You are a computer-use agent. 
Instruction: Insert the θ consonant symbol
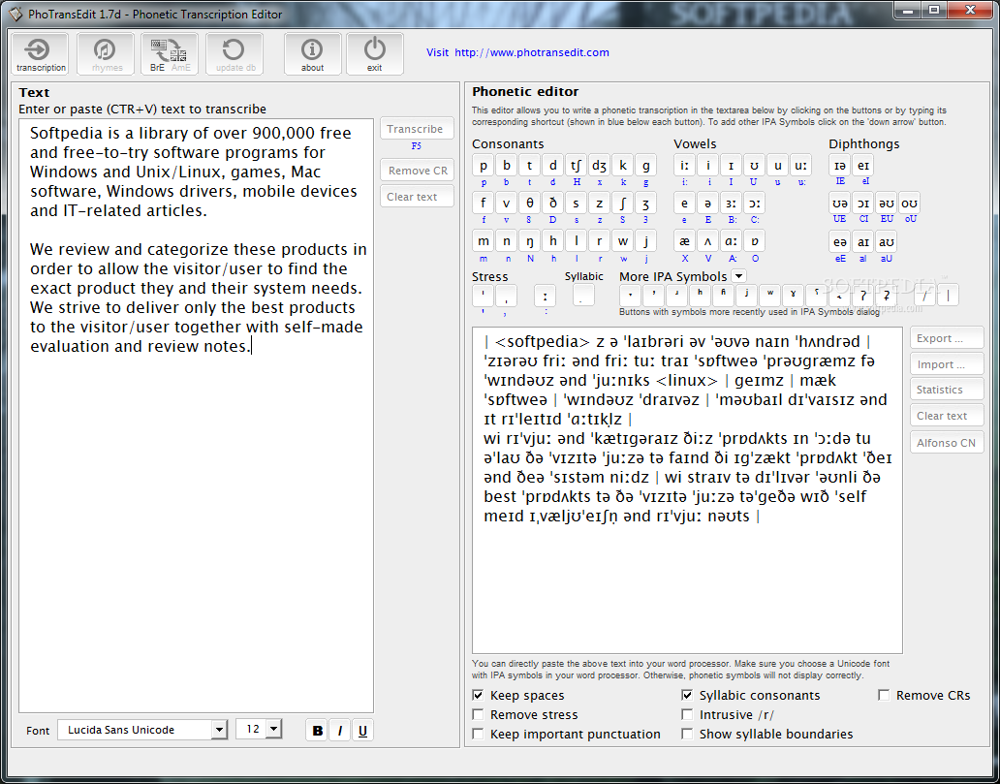point(529,204)
